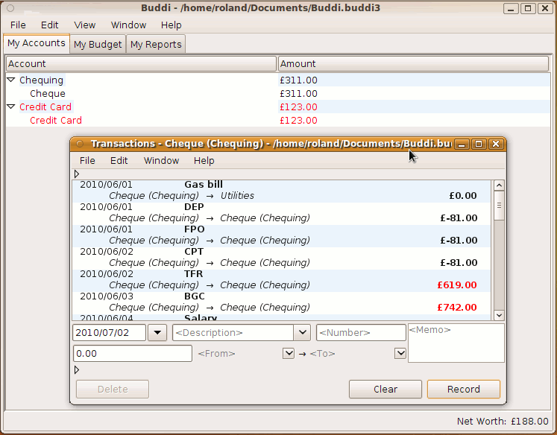The image size is (557, 435).
Task: Click the amount field showing 0.00
Action: (133, 354)
